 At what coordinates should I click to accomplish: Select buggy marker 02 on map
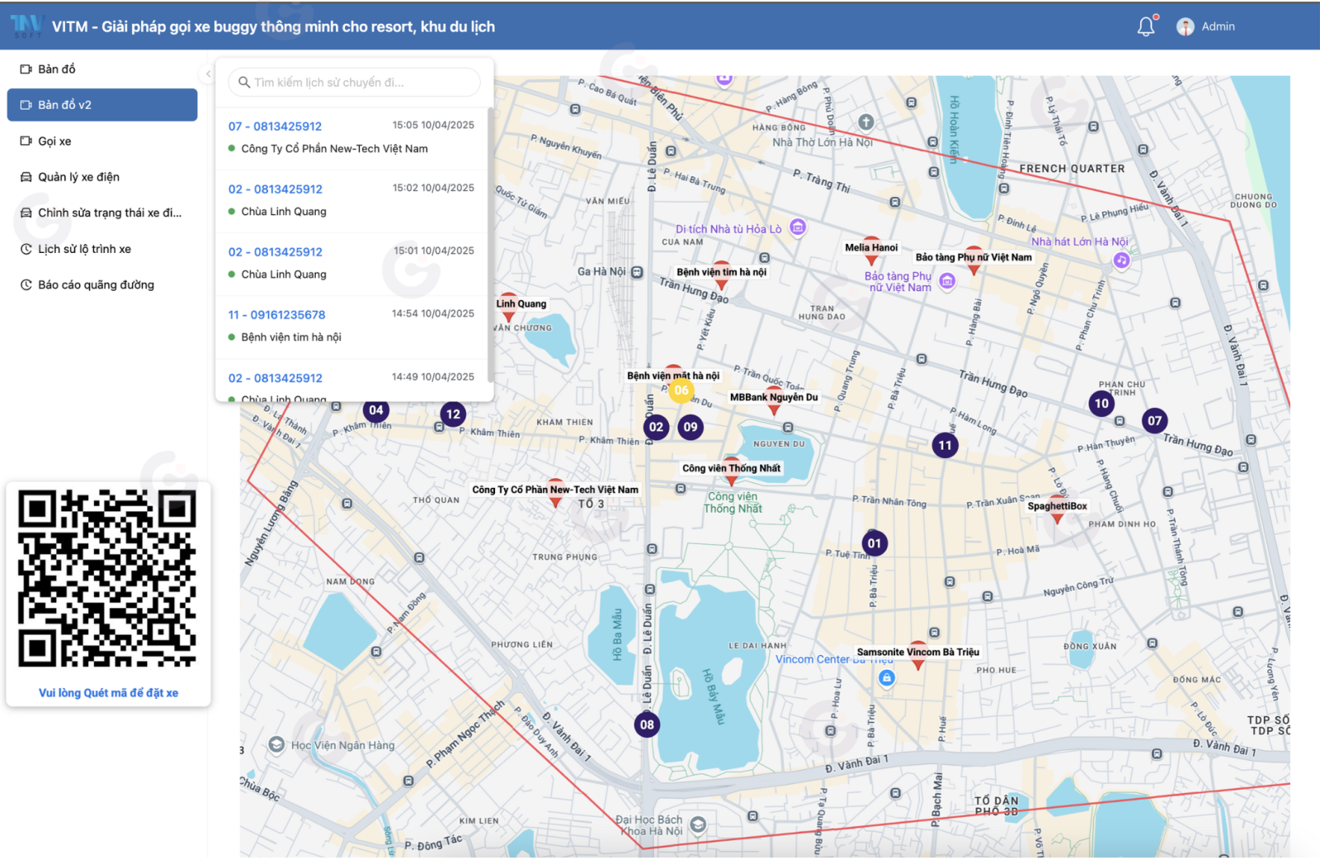tap(656, 426)
